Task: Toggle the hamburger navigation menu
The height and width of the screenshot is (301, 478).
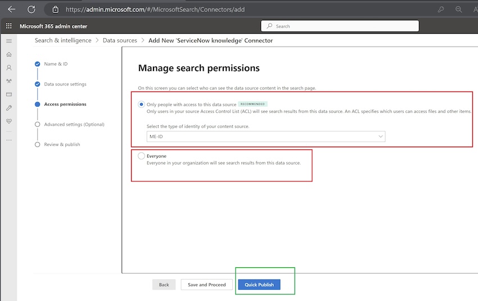Action: click(x=9, y=41)
